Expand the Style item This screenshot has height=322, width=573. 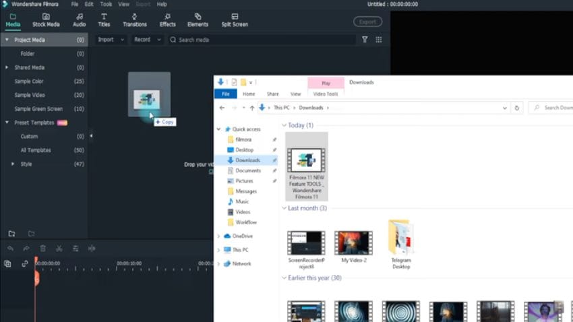click(x=13, y=164)
